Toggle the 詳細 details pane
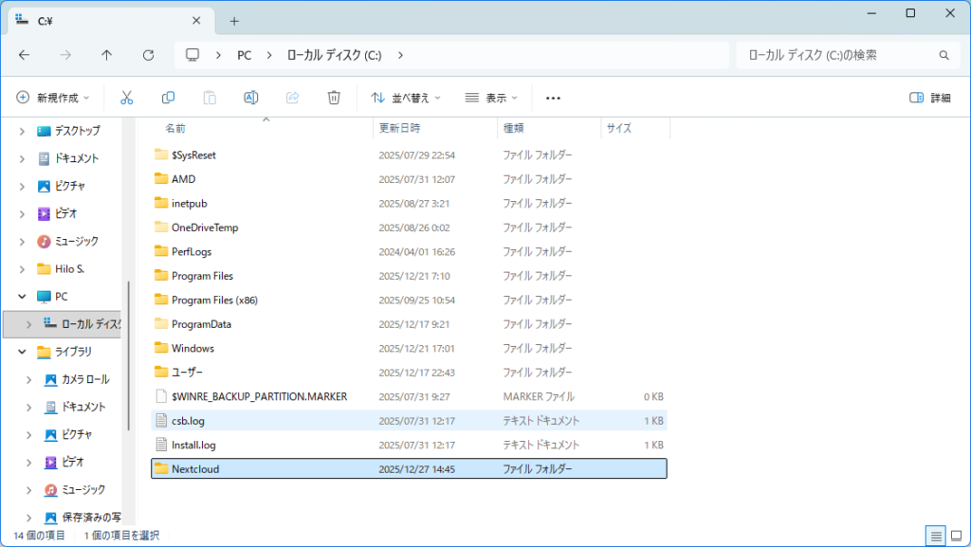 pos(929,98)
